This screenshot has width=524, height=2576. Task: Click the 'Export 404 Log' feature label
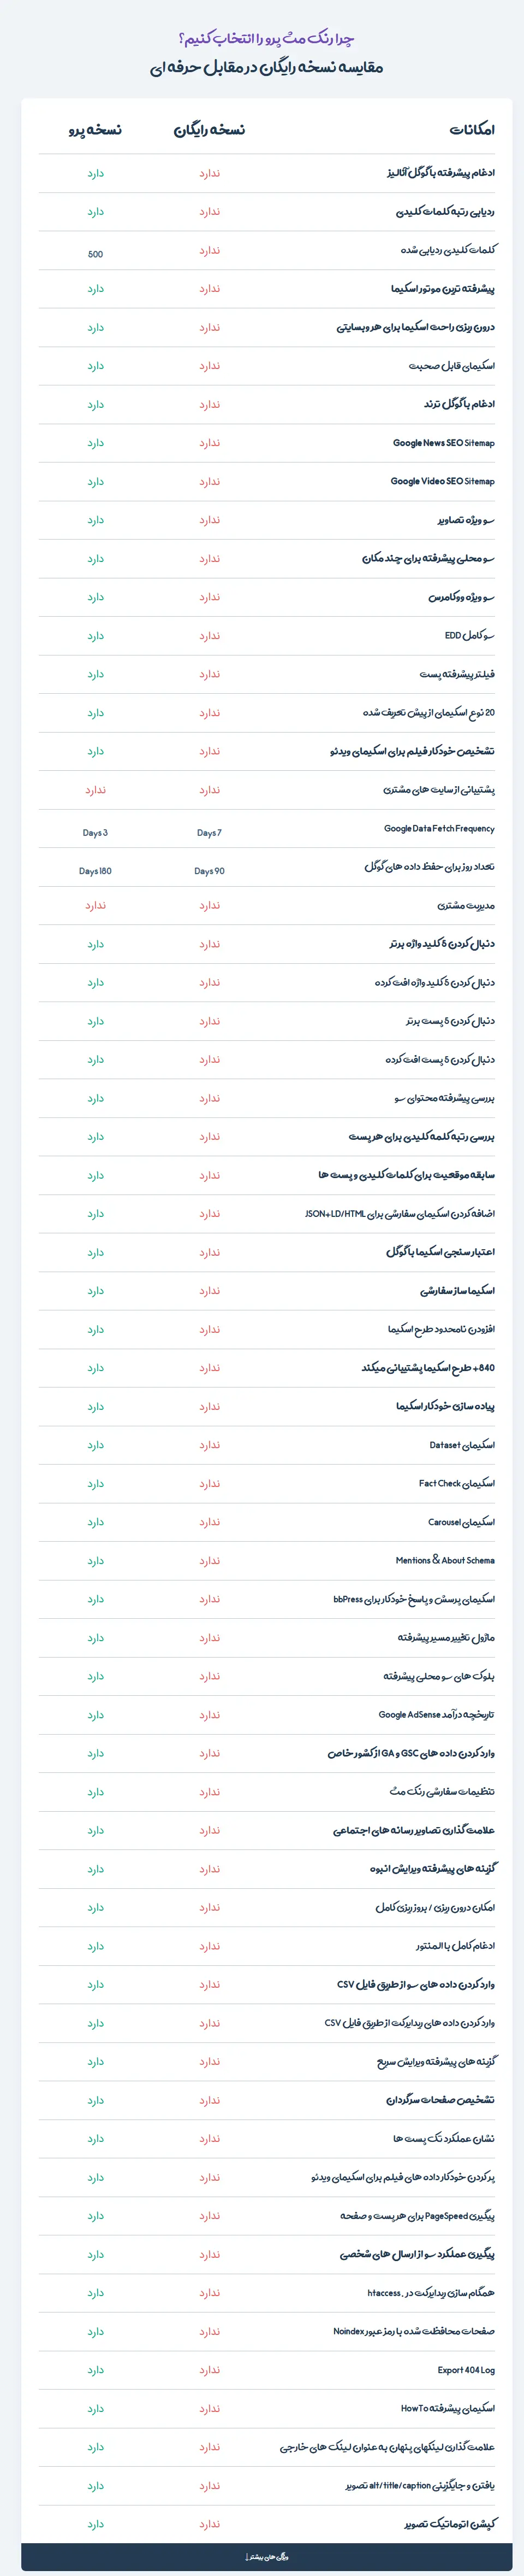466,2370
